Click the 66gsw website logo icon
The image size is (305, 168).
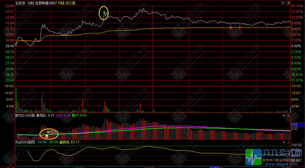[x=253, y=157]
